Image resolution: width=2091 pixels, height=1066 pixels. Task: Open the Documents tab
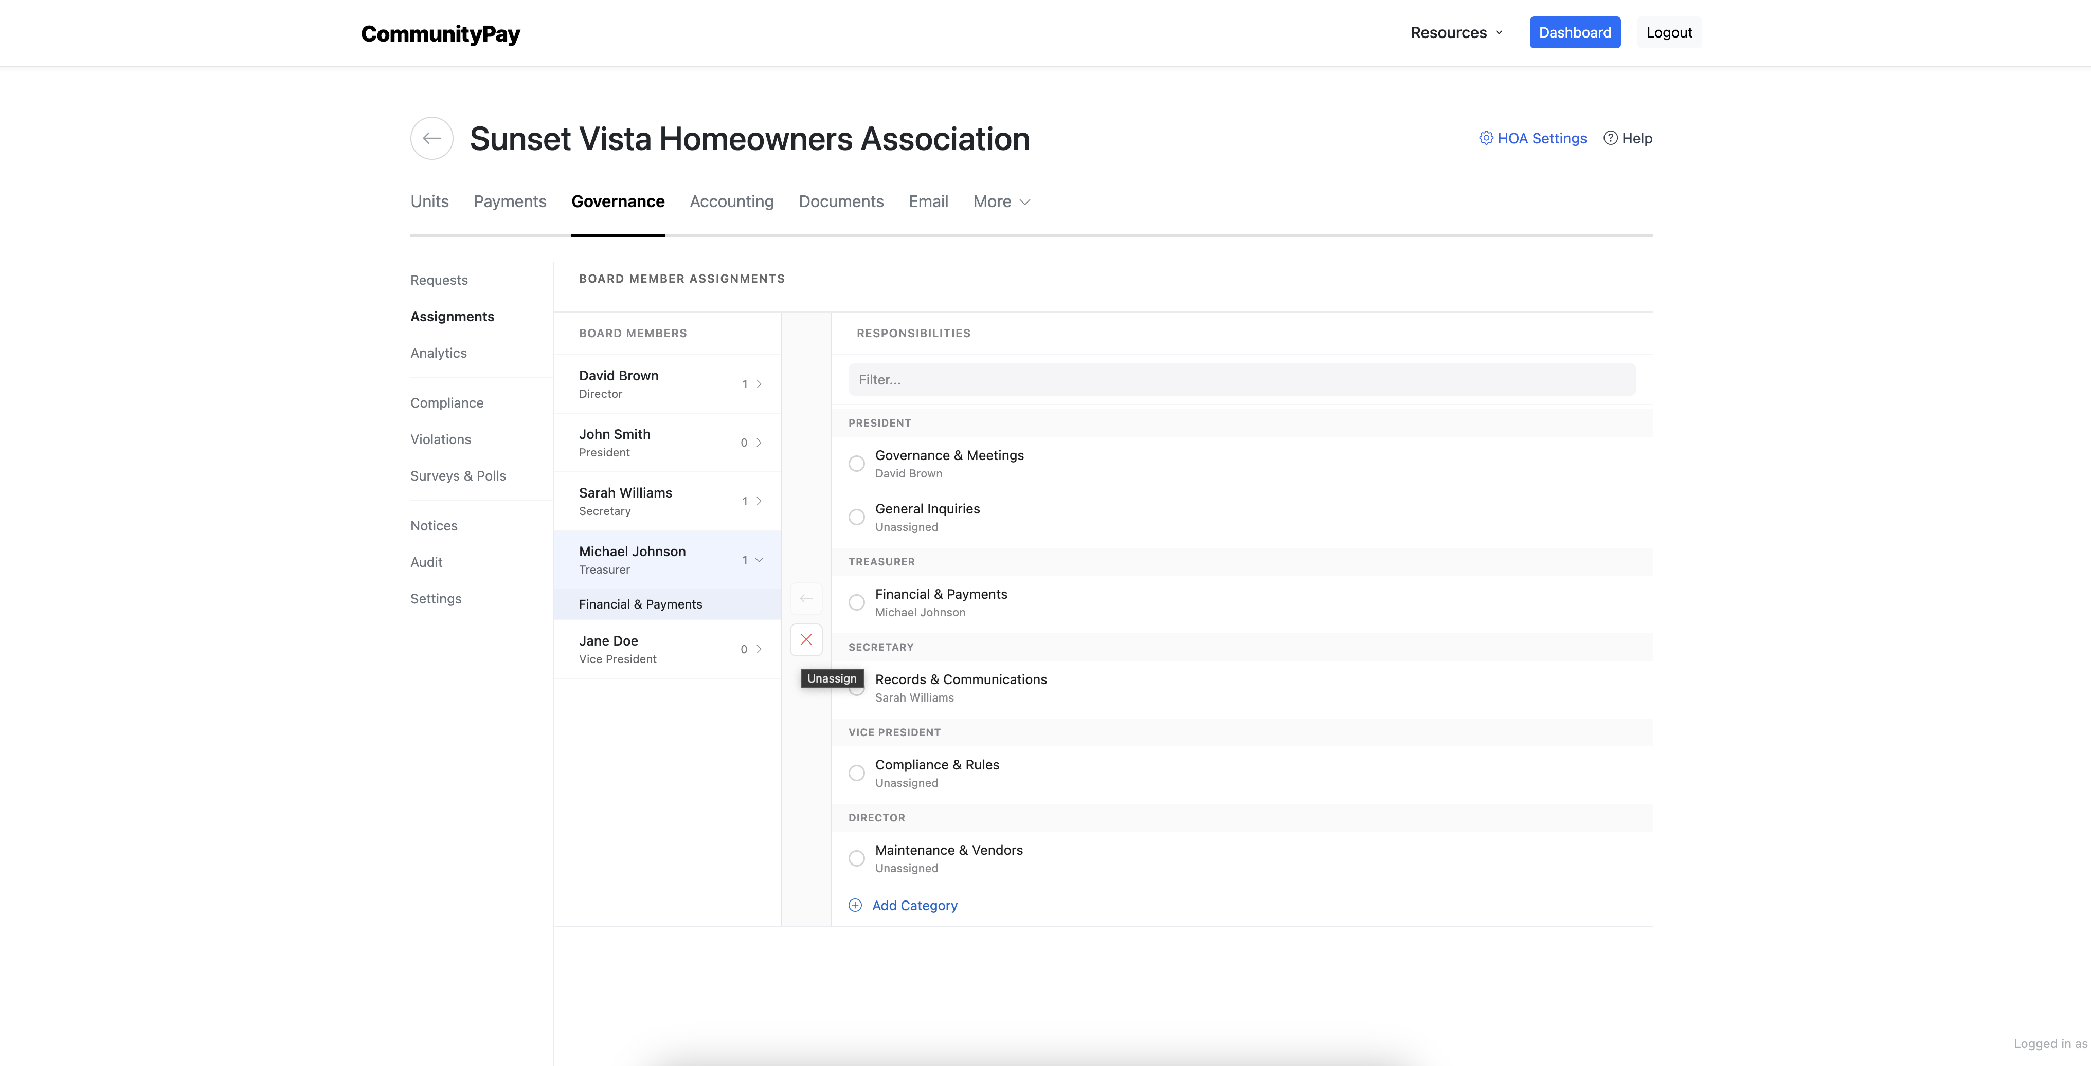point(841,201)
